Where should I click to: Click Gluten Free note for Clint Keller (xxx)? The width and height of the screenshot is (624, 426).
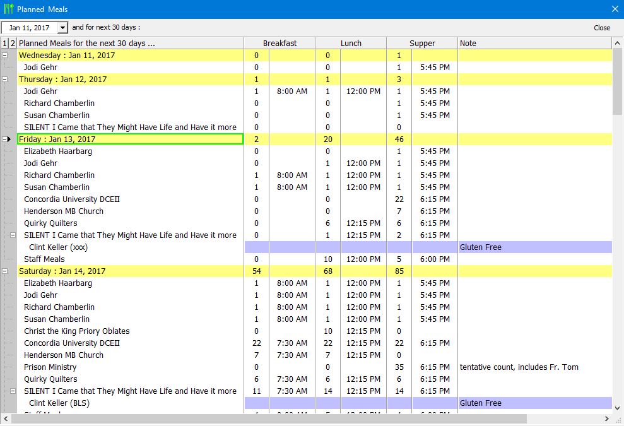(480, 247)
